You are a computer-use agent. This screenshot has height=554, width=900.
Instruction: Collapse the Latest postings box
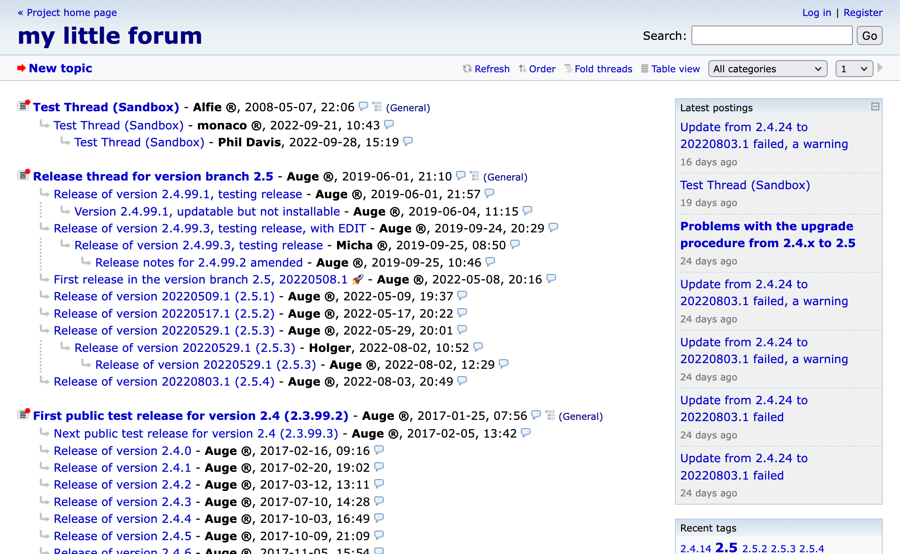(875, 106)
